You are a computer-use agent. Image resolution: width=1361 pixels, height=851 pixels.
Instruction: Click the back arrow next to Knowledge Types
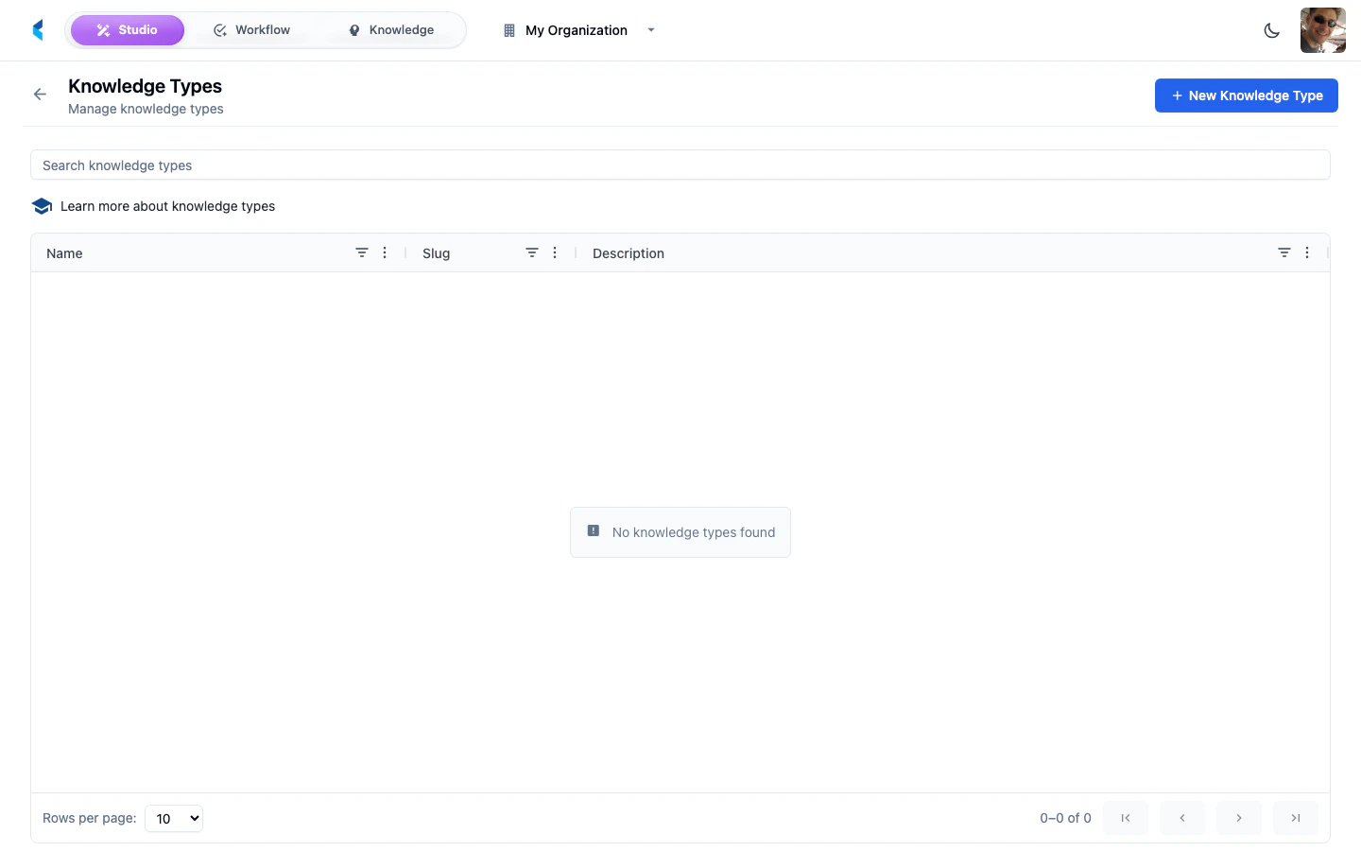[x=39, y=94]
